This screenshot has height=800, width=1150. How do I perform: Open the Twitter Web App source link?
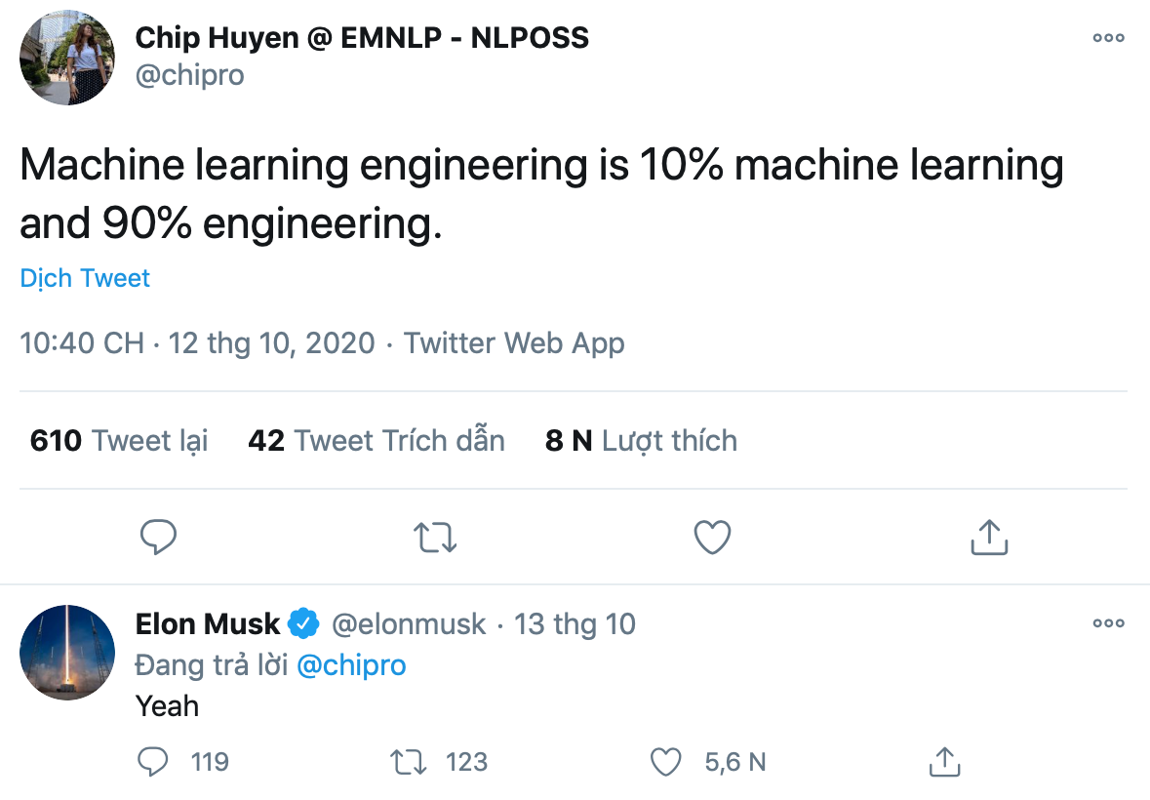click(514, 343)
